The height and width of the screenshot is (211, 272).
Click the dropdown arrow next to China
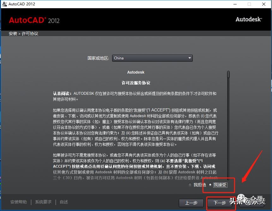pos(189,58)
